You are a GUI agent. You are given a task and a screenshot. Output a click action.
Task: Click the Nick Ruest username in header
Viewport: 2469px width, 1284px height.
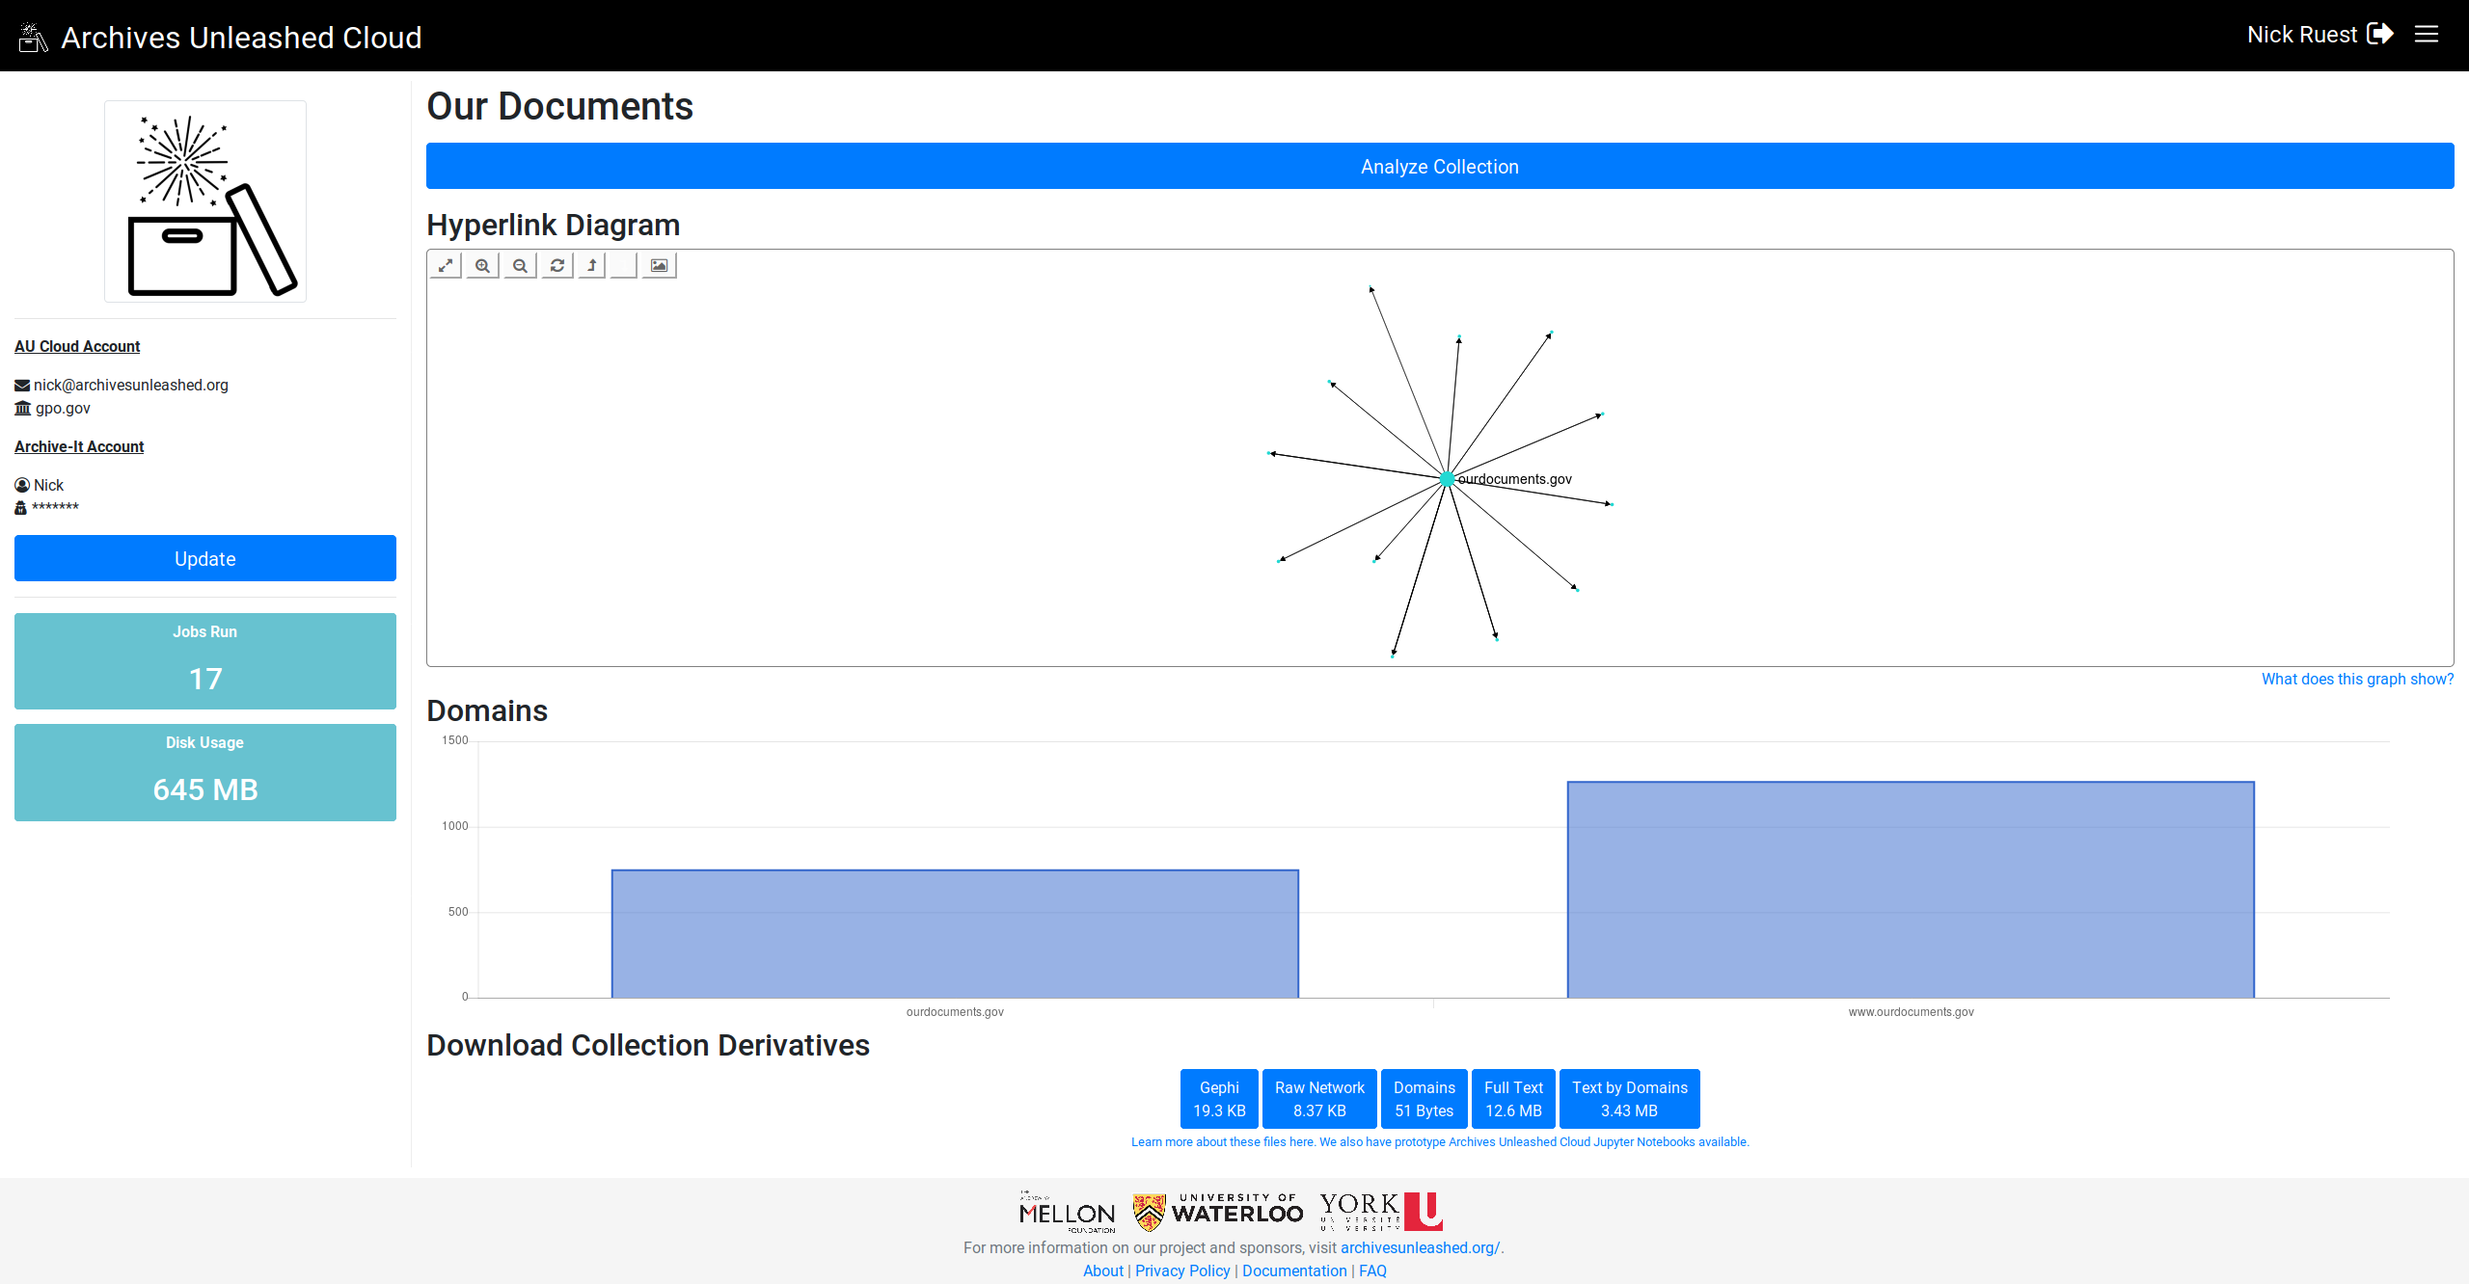tap(2302, 35)
